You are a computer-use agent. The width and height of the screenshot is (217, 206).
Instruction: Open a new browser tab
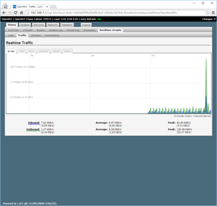[x=53, y=7]
